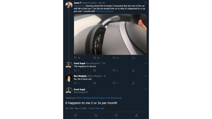Share Scott Segal's "This happens to all cars" tweet
This screenshot has height=119, width=212.
[133, 70]
